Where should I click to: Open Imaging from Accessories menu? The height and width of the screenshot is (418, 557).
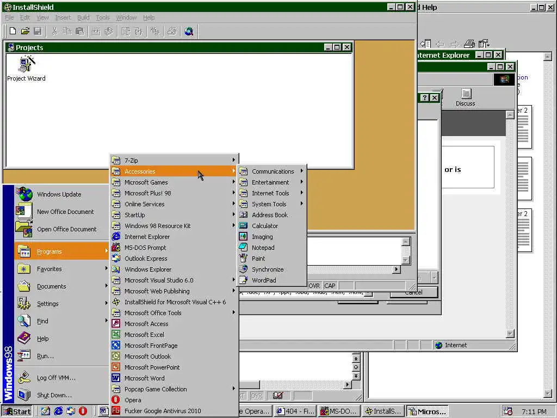tap(272, 237)
